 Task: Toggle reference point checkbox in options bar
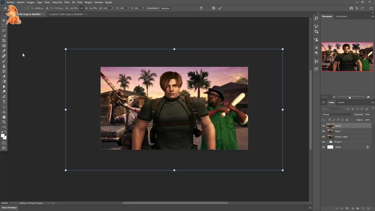tap(23, 8)
